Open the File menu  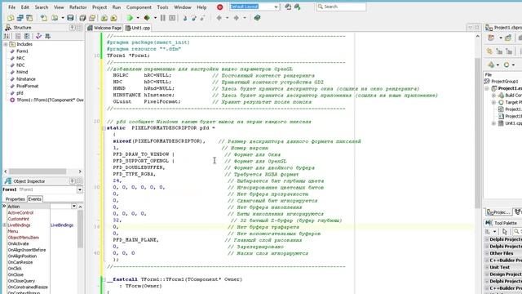point(12,7)
